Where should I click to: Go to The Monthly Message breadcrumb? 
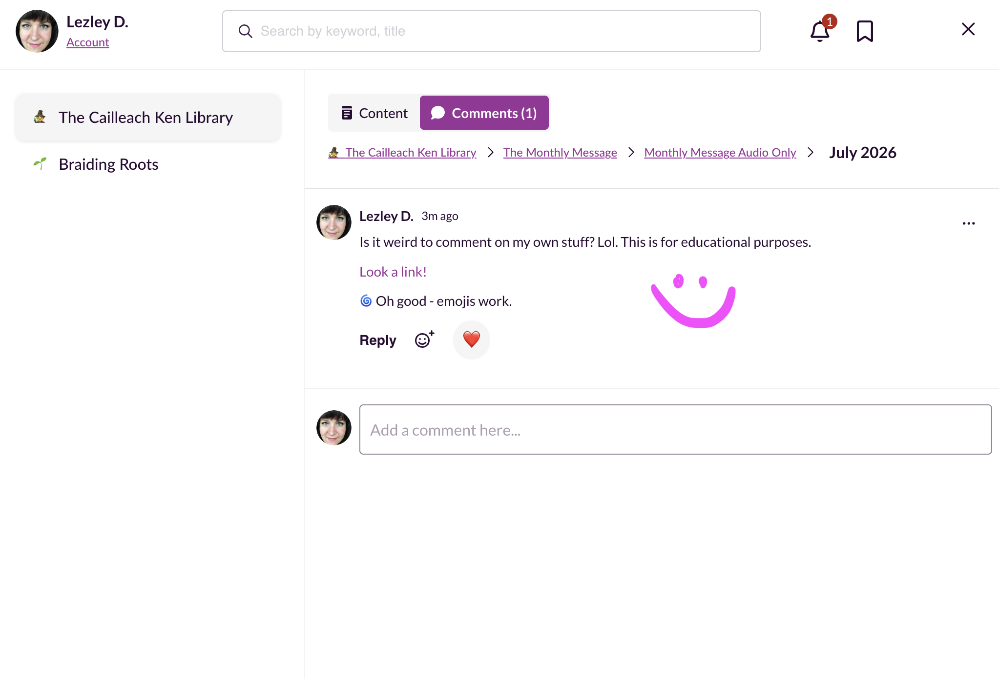tap(560, 153)
